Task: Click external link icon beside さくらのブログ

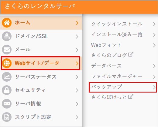Action: coord(131,54)
